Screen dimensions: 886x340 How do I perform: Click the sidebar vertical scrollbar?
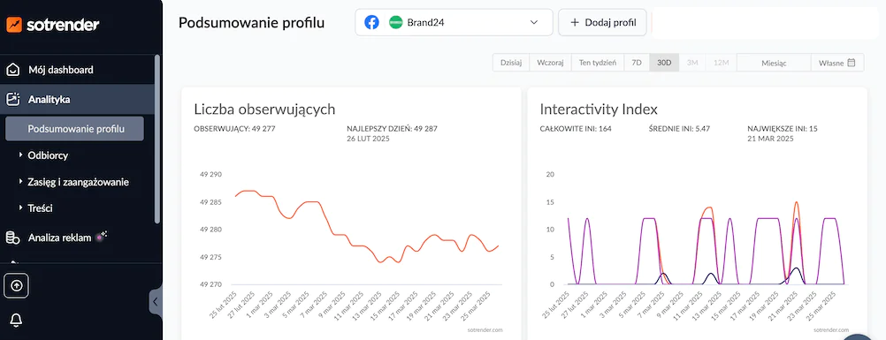(x=157, y=139)
